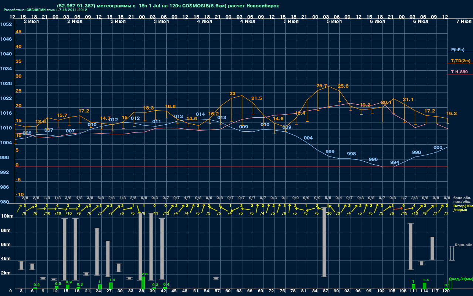Screen dimensions: 473x296
Task: Click the 0.9 precipitation value
Action: click(68, 282)
